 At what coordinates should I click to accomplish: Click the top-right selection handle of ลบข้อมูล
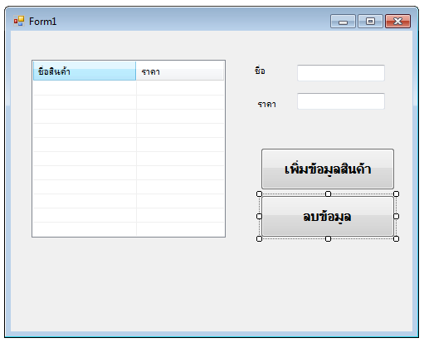[396, 194]
